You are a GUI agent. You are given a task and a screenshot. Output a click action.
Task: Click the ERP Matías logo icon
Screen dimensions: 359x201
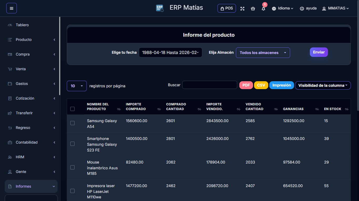coord(160,8)
